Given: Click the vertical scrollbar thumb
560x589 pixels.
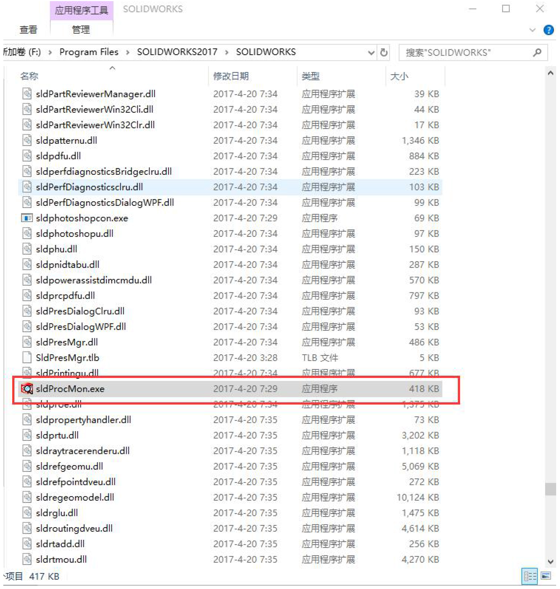Looking at the screenshot, I should tap(550, 489).
